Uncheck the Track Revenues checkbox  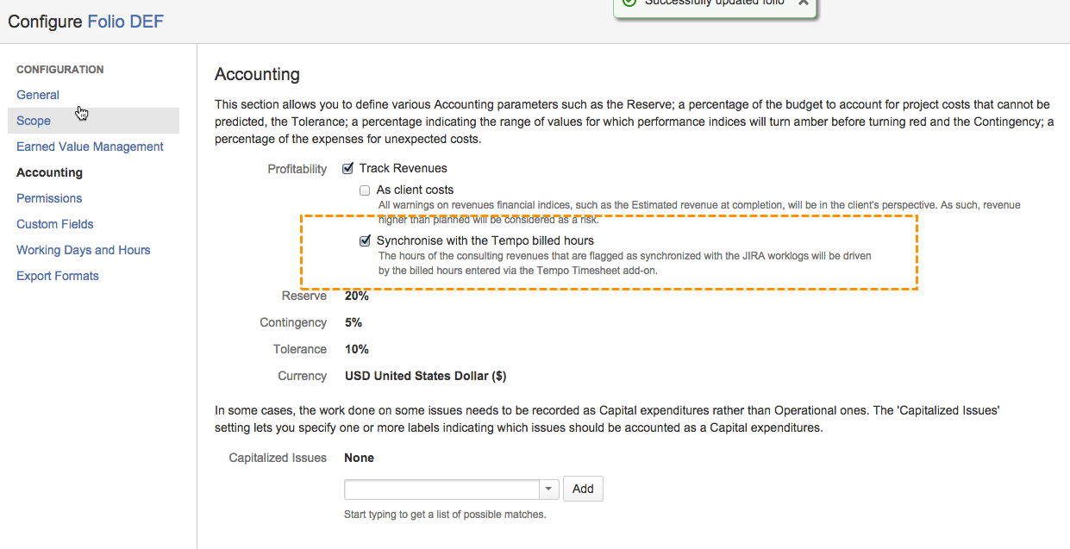348,169
